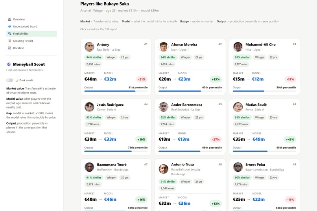Click Matías Soulé's +41% badge
The image size is (317, 211).
(290, 139)
